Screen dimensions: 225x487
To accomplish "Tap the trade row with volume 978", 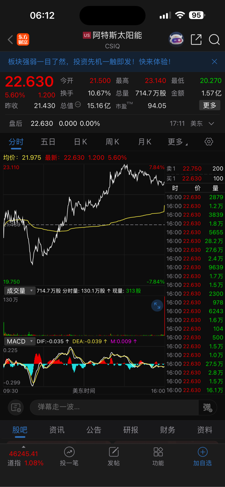I will 195,302.
